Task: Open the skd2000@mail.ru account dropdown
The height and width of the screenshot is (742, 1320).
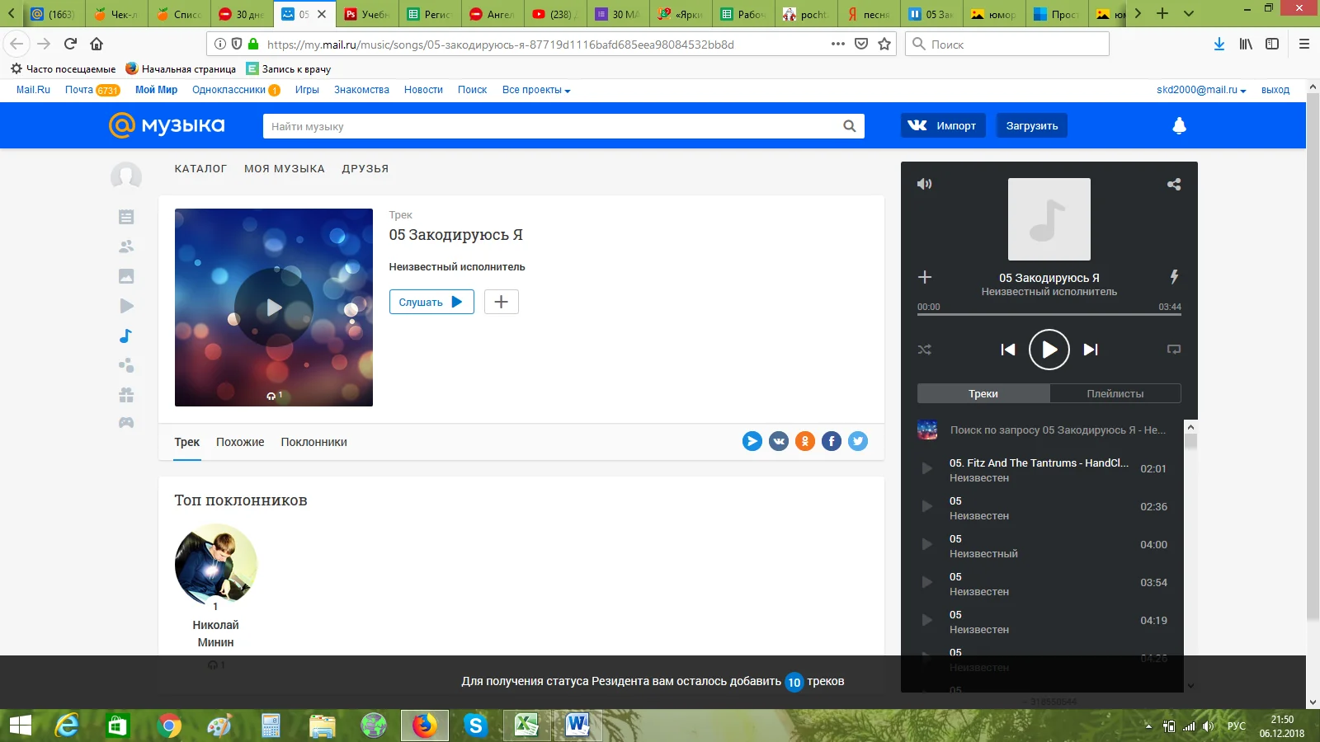Action: (x=1200, y=90)
